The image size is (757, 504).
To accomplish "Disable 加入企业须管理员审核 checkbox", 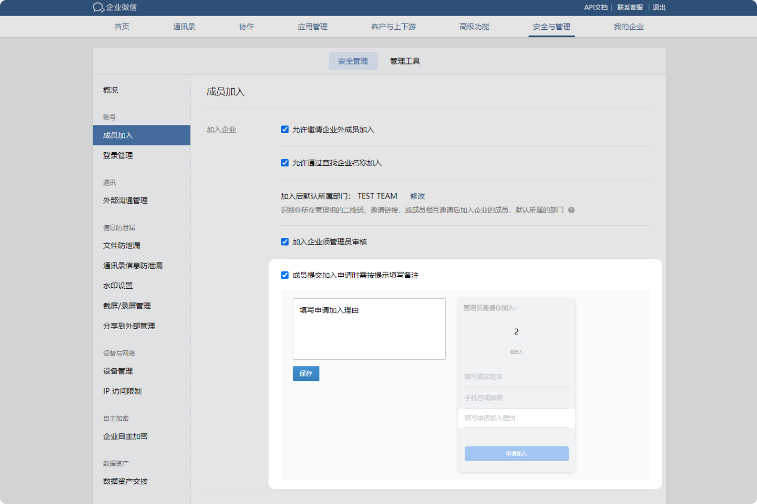I will 285,242.
